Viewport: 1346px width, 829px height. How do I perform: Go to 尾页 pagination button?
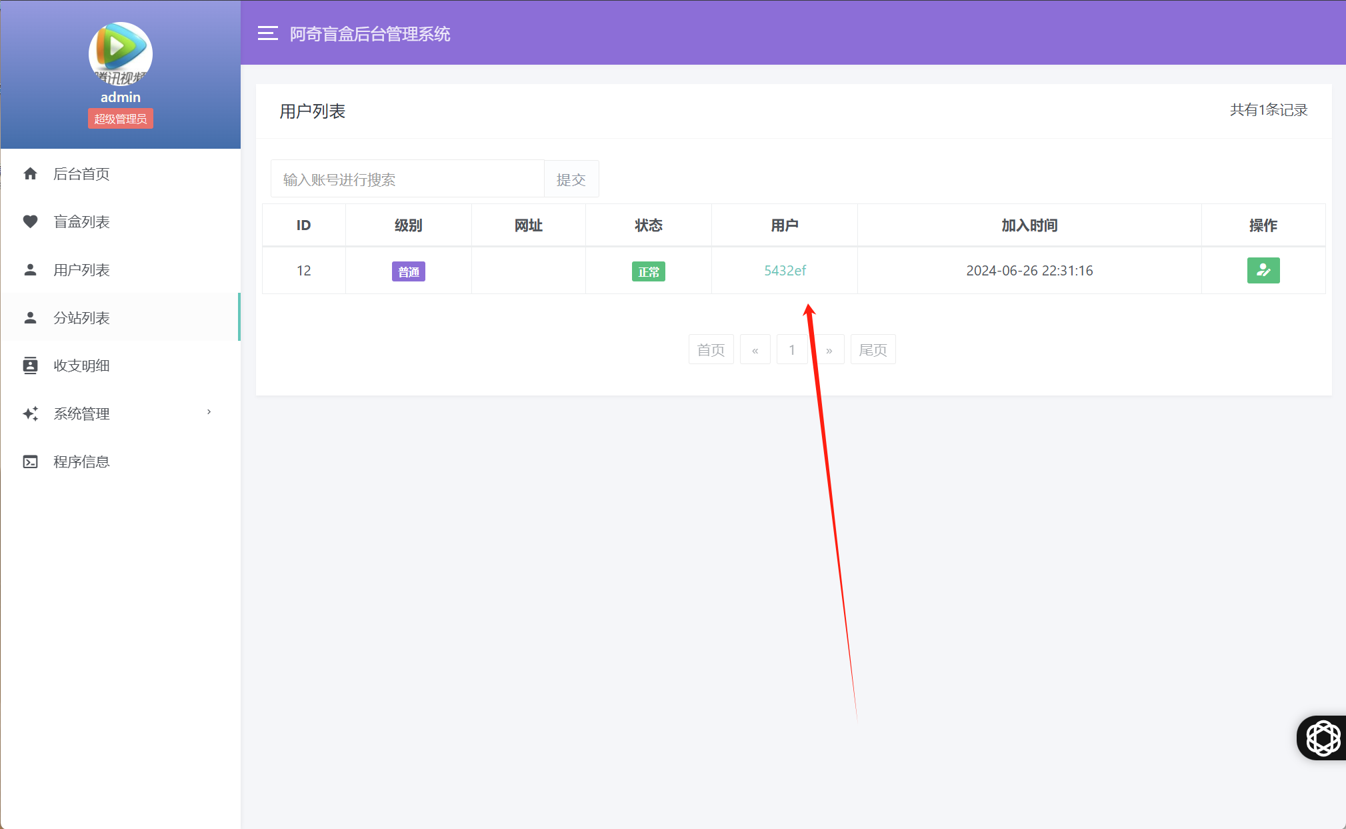873,349
